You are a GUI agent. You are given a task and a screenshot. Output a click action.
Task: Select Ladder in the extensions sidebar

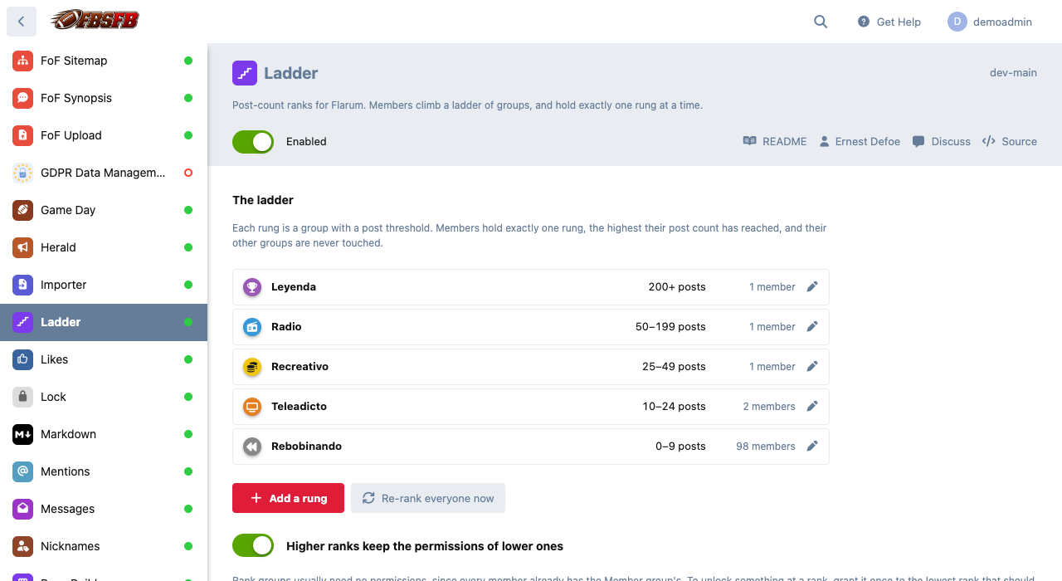pyautogui.click(x=104, y=322)
